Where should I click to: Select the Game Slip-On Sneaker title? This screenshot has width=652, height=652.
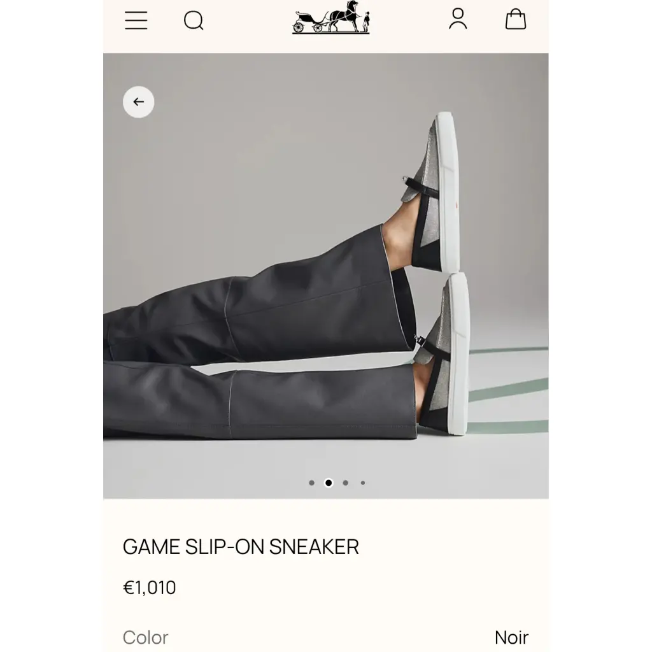(x=241, y=547)
